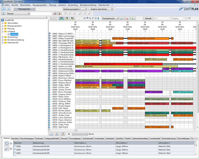
Task: Toggle the tool resources checkbox next to the wrench
Action: 90,18
